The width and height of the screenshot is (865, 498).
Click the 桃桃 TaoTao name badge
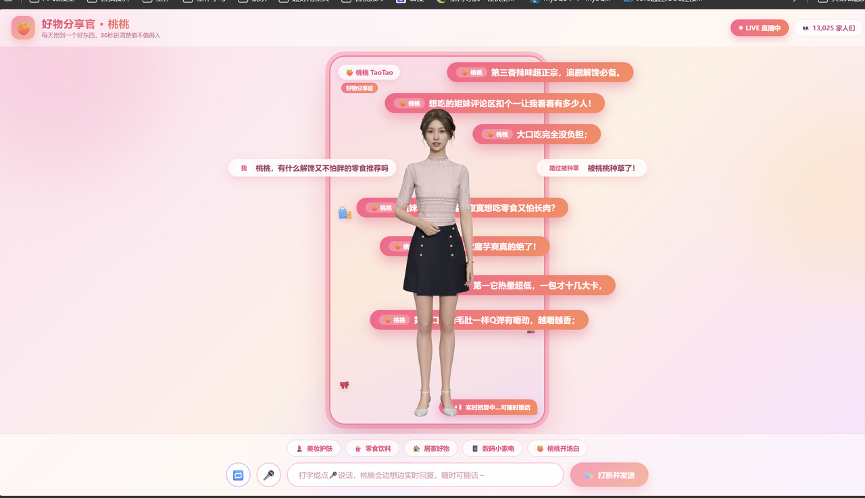pos(369,72)
